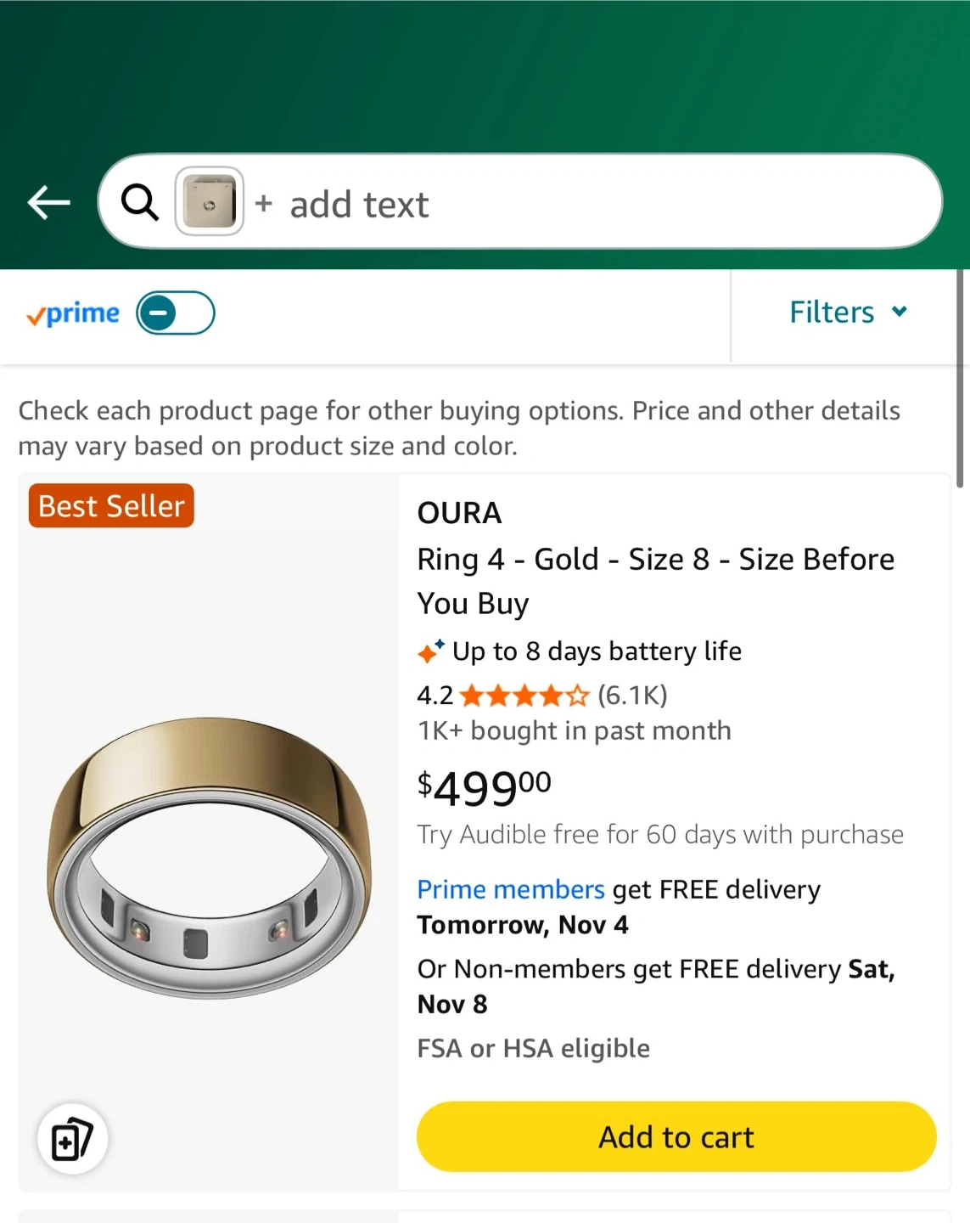Screen dimensions: 970x1223
Task: Open the Best Seller badge
Action: click(x=111, y=506)
